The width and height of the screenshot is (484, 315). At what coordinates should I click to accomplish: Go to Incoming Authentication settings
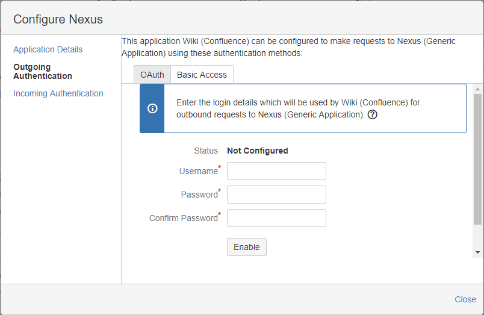click(x=58, y=93)
